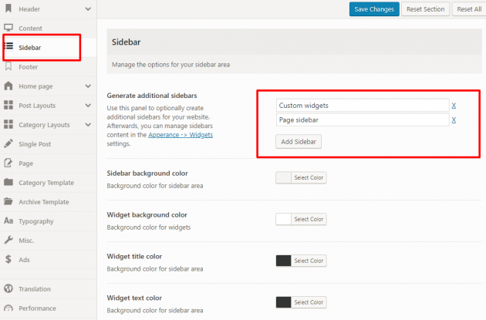
Task: Click the Translation globe icon
Action: click(8, 288)
